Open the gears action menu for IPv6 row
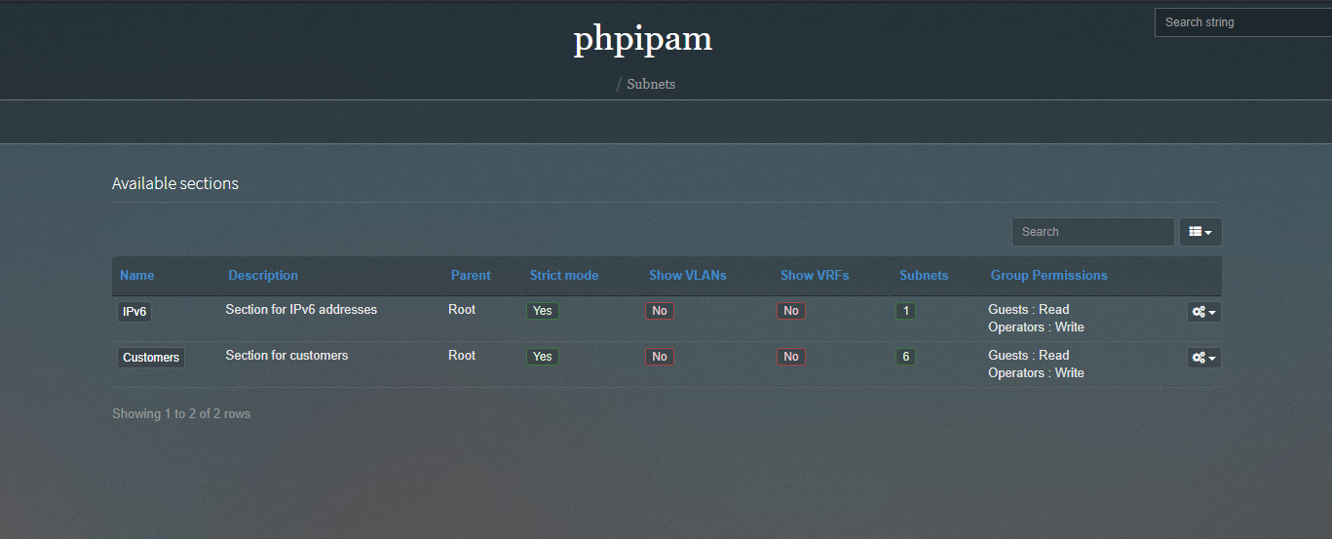 click(x=1203, y=312)
